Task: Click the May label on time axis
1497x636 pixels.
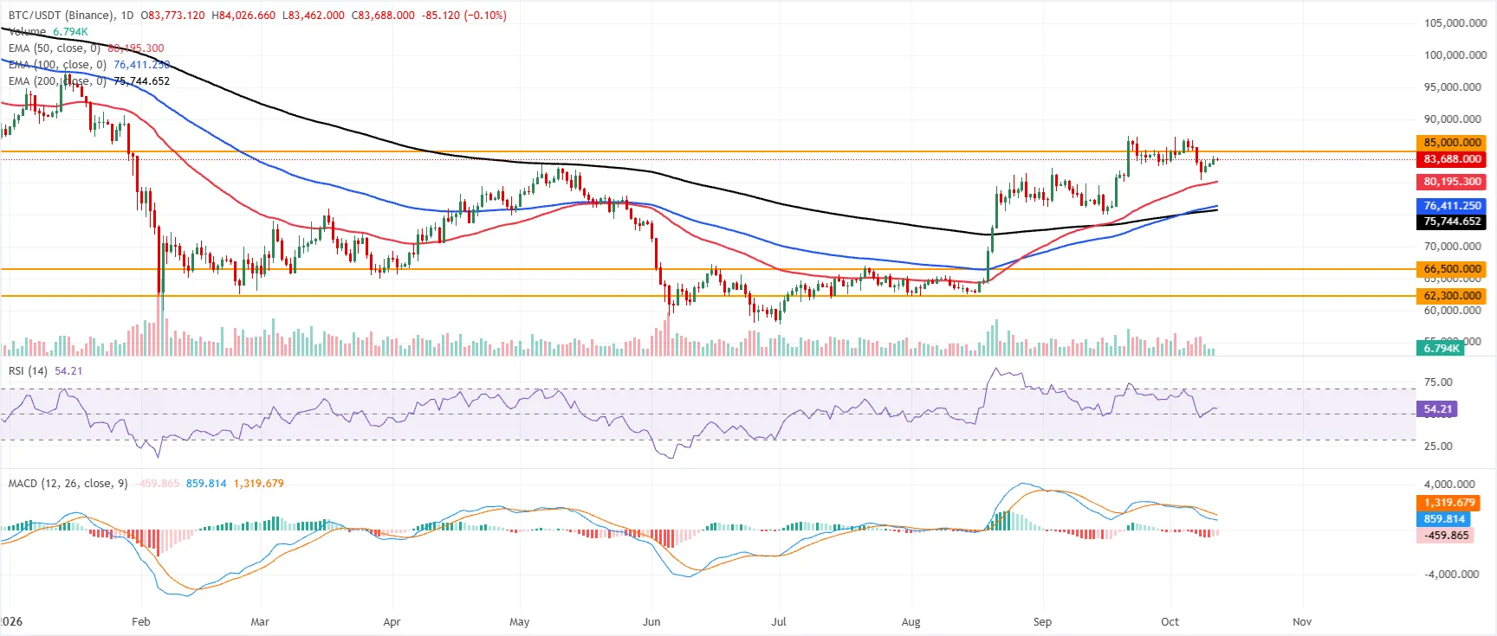Action: (x=520, y=622)
